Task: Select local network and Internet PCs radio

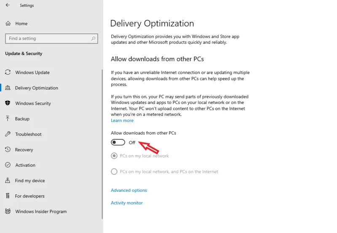Action: point(114,172)
